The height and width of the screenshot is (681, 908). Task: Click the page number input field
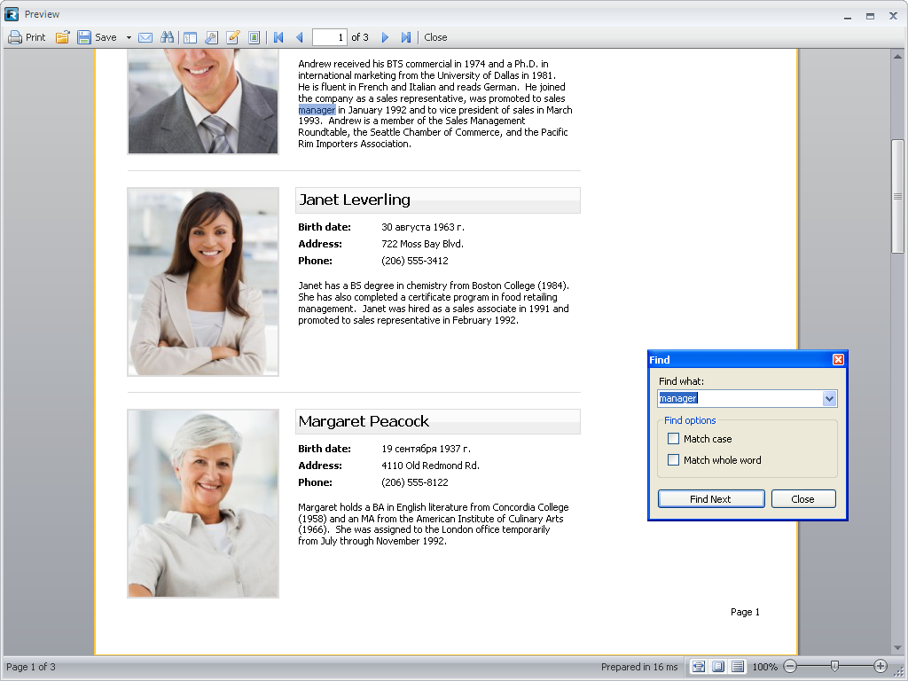tap(329, 37)
